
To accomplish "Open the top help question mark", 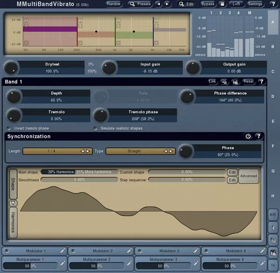I will tap(273, 4).
